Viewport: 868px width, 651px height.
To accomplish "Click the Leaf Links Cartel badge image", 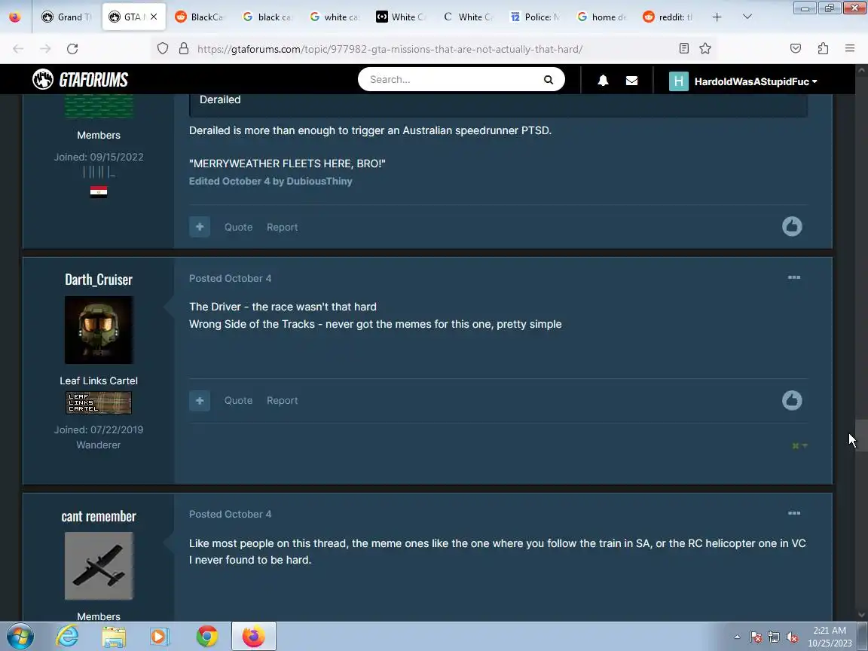I will (99, 402).
